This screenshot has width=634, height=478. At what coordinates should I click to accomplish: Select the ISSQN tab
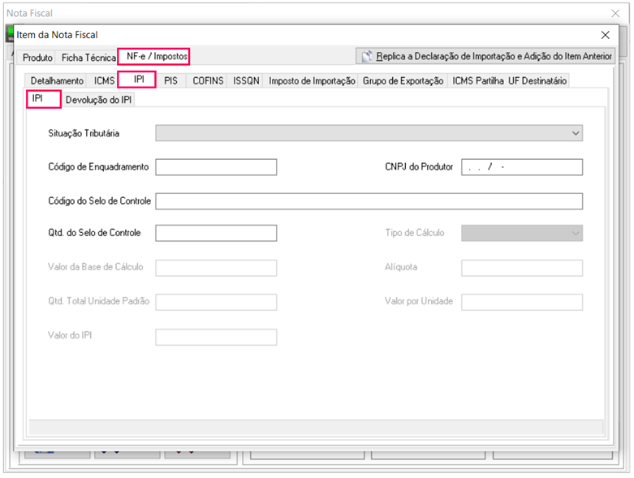point(246,80)
